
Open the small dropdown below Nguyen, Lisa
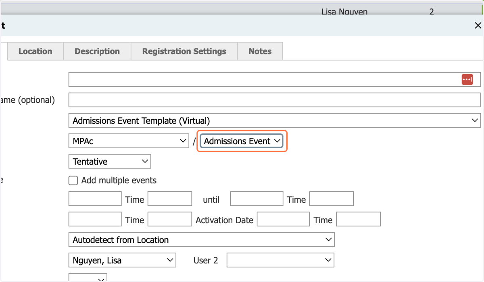pos(88,278)
